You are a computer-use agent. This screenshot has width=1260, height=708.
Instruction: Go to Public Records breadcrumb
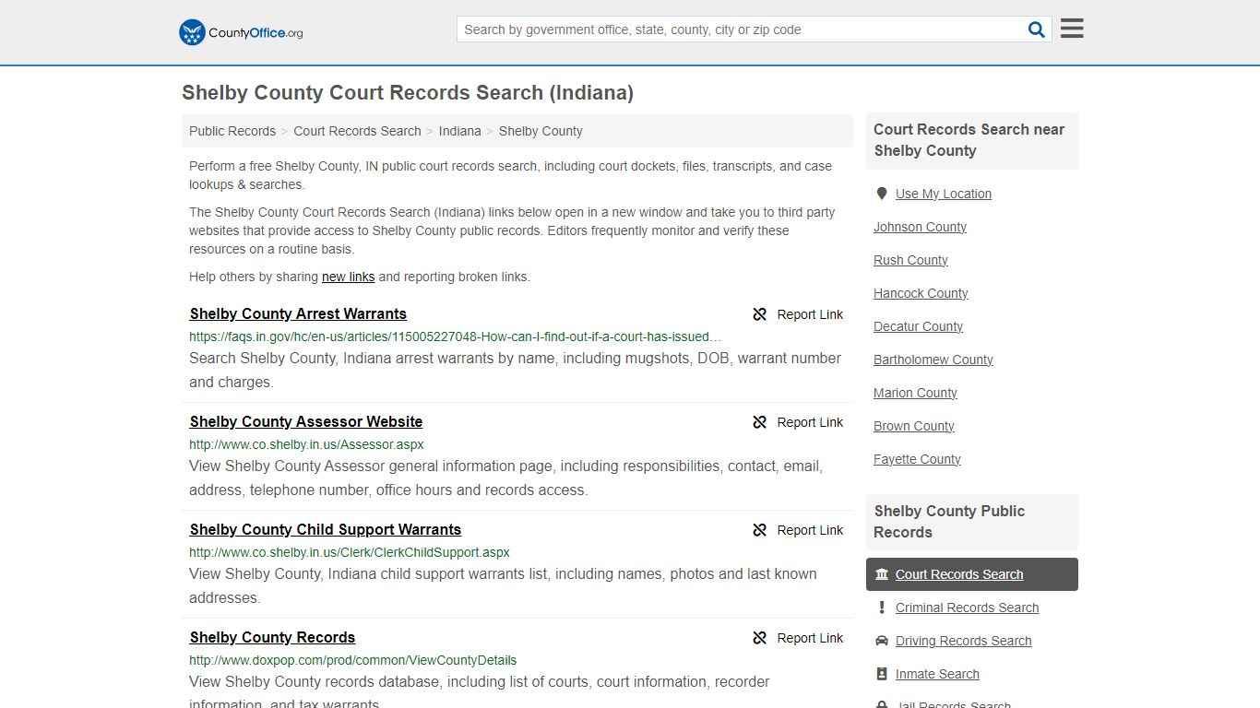232,131
